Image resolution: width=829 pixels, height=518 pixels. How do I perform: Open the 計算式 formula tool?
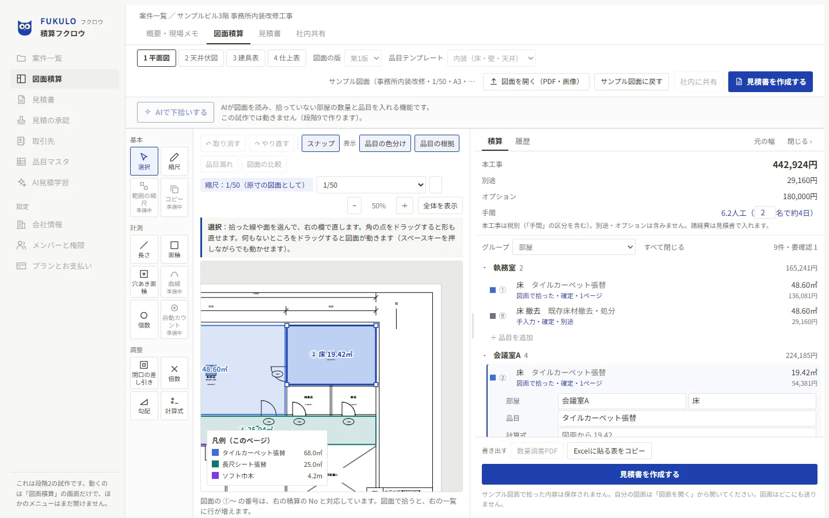[x=174, y=406]
